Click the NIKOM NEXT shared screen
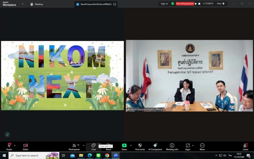Viewport: 254px width, 159px height. tap(62, 76)
